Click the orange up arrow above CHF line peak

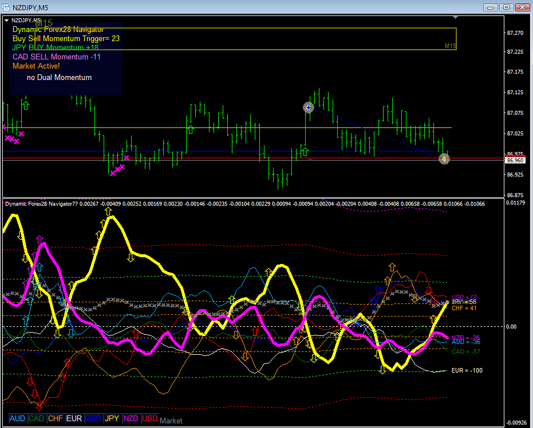coord(392,267)
